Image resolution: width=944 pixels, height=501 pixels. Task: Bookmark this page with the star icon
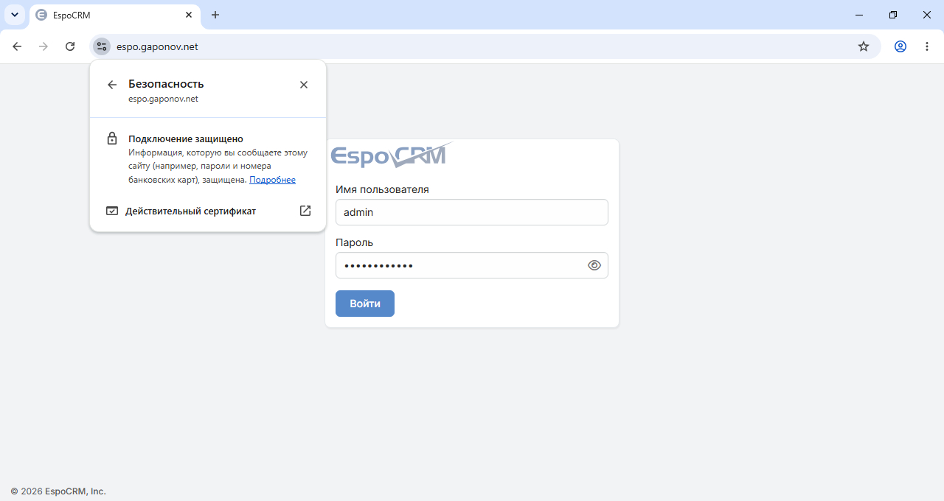tap(864, 46)
